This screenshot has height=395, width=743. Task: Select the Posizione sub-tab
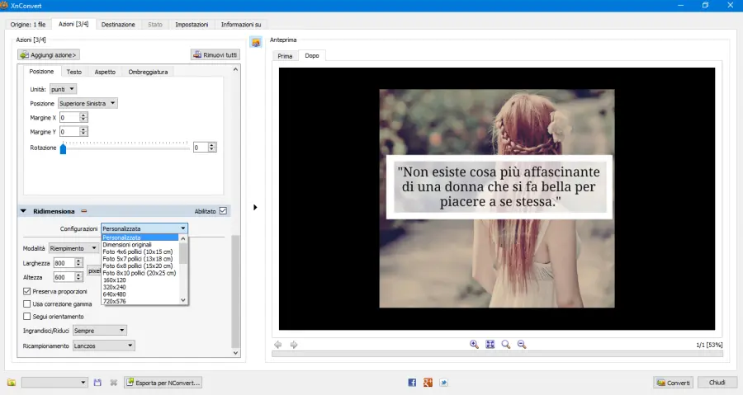point(42,72)
